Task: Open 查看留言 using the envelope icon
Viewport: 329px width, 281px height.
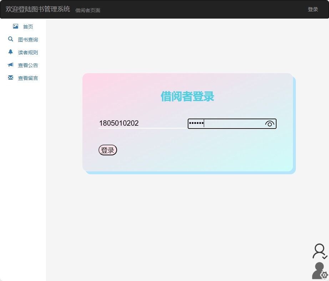Action: tap(10, 77)
